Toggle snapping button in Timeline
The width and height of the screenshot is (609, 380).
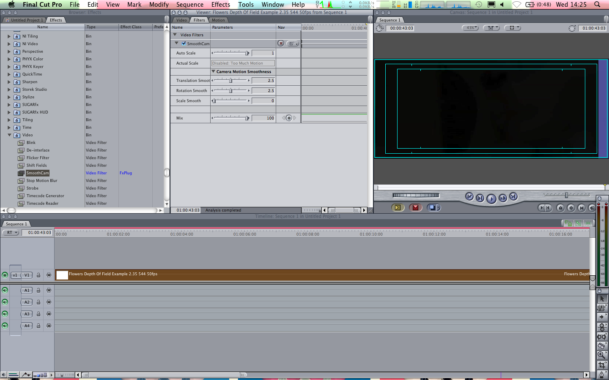point(588,223)
